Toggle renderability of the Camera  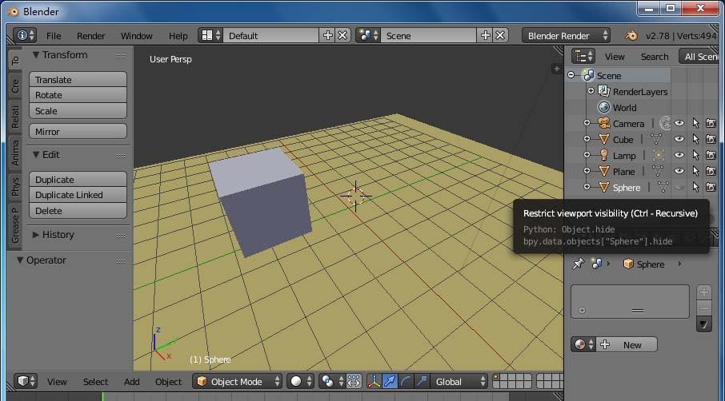[711, 123]
